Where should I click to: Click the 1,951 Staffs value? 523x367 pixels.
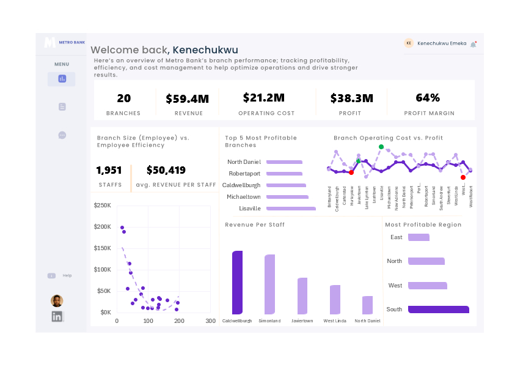(109, 170)
